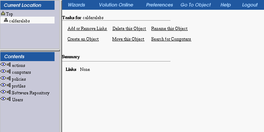Click the container icon beside actions
The width and height of the screenshot is (264, 132).
[9, 65]
